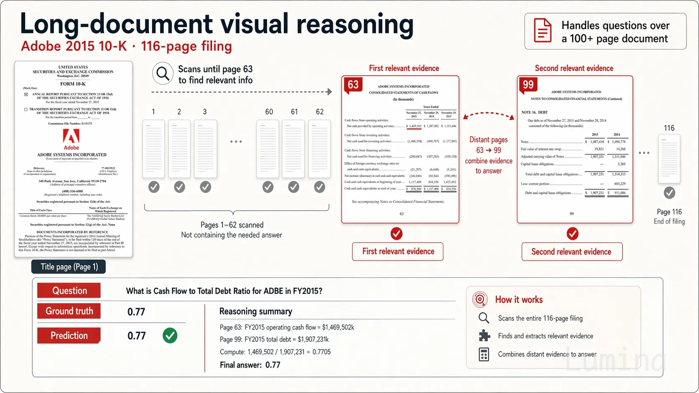Click the 'Second relevant evidence' button below page 99

[x=571, y=252]
